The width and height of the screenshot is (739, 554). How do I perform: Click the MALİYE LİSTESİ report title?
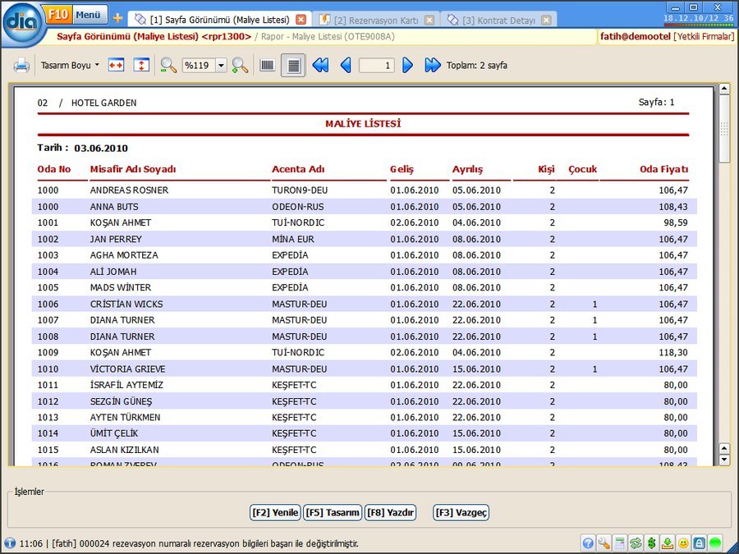pos(363,124)
